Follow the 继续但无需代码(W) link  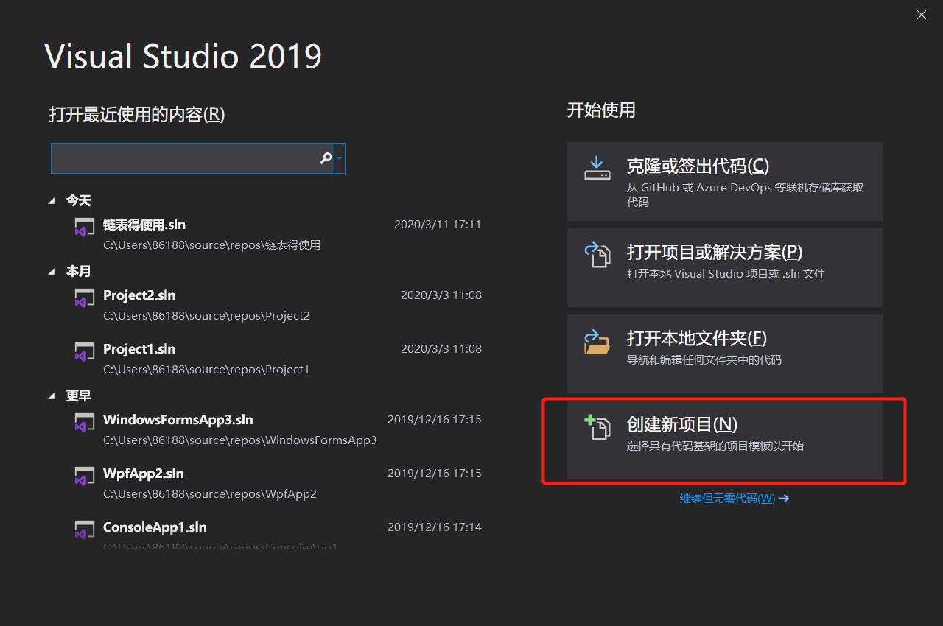pyautogui.click(x=735, y=499)
